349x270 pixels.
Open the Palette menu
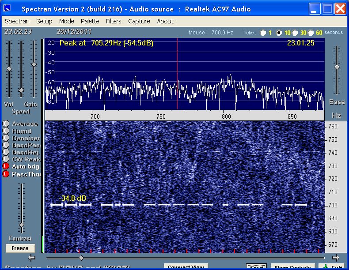90,21
